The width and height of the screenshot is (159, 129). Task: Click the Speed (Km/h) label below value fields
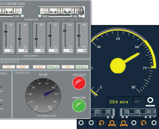pyautogui.click(x=31, y=56)
